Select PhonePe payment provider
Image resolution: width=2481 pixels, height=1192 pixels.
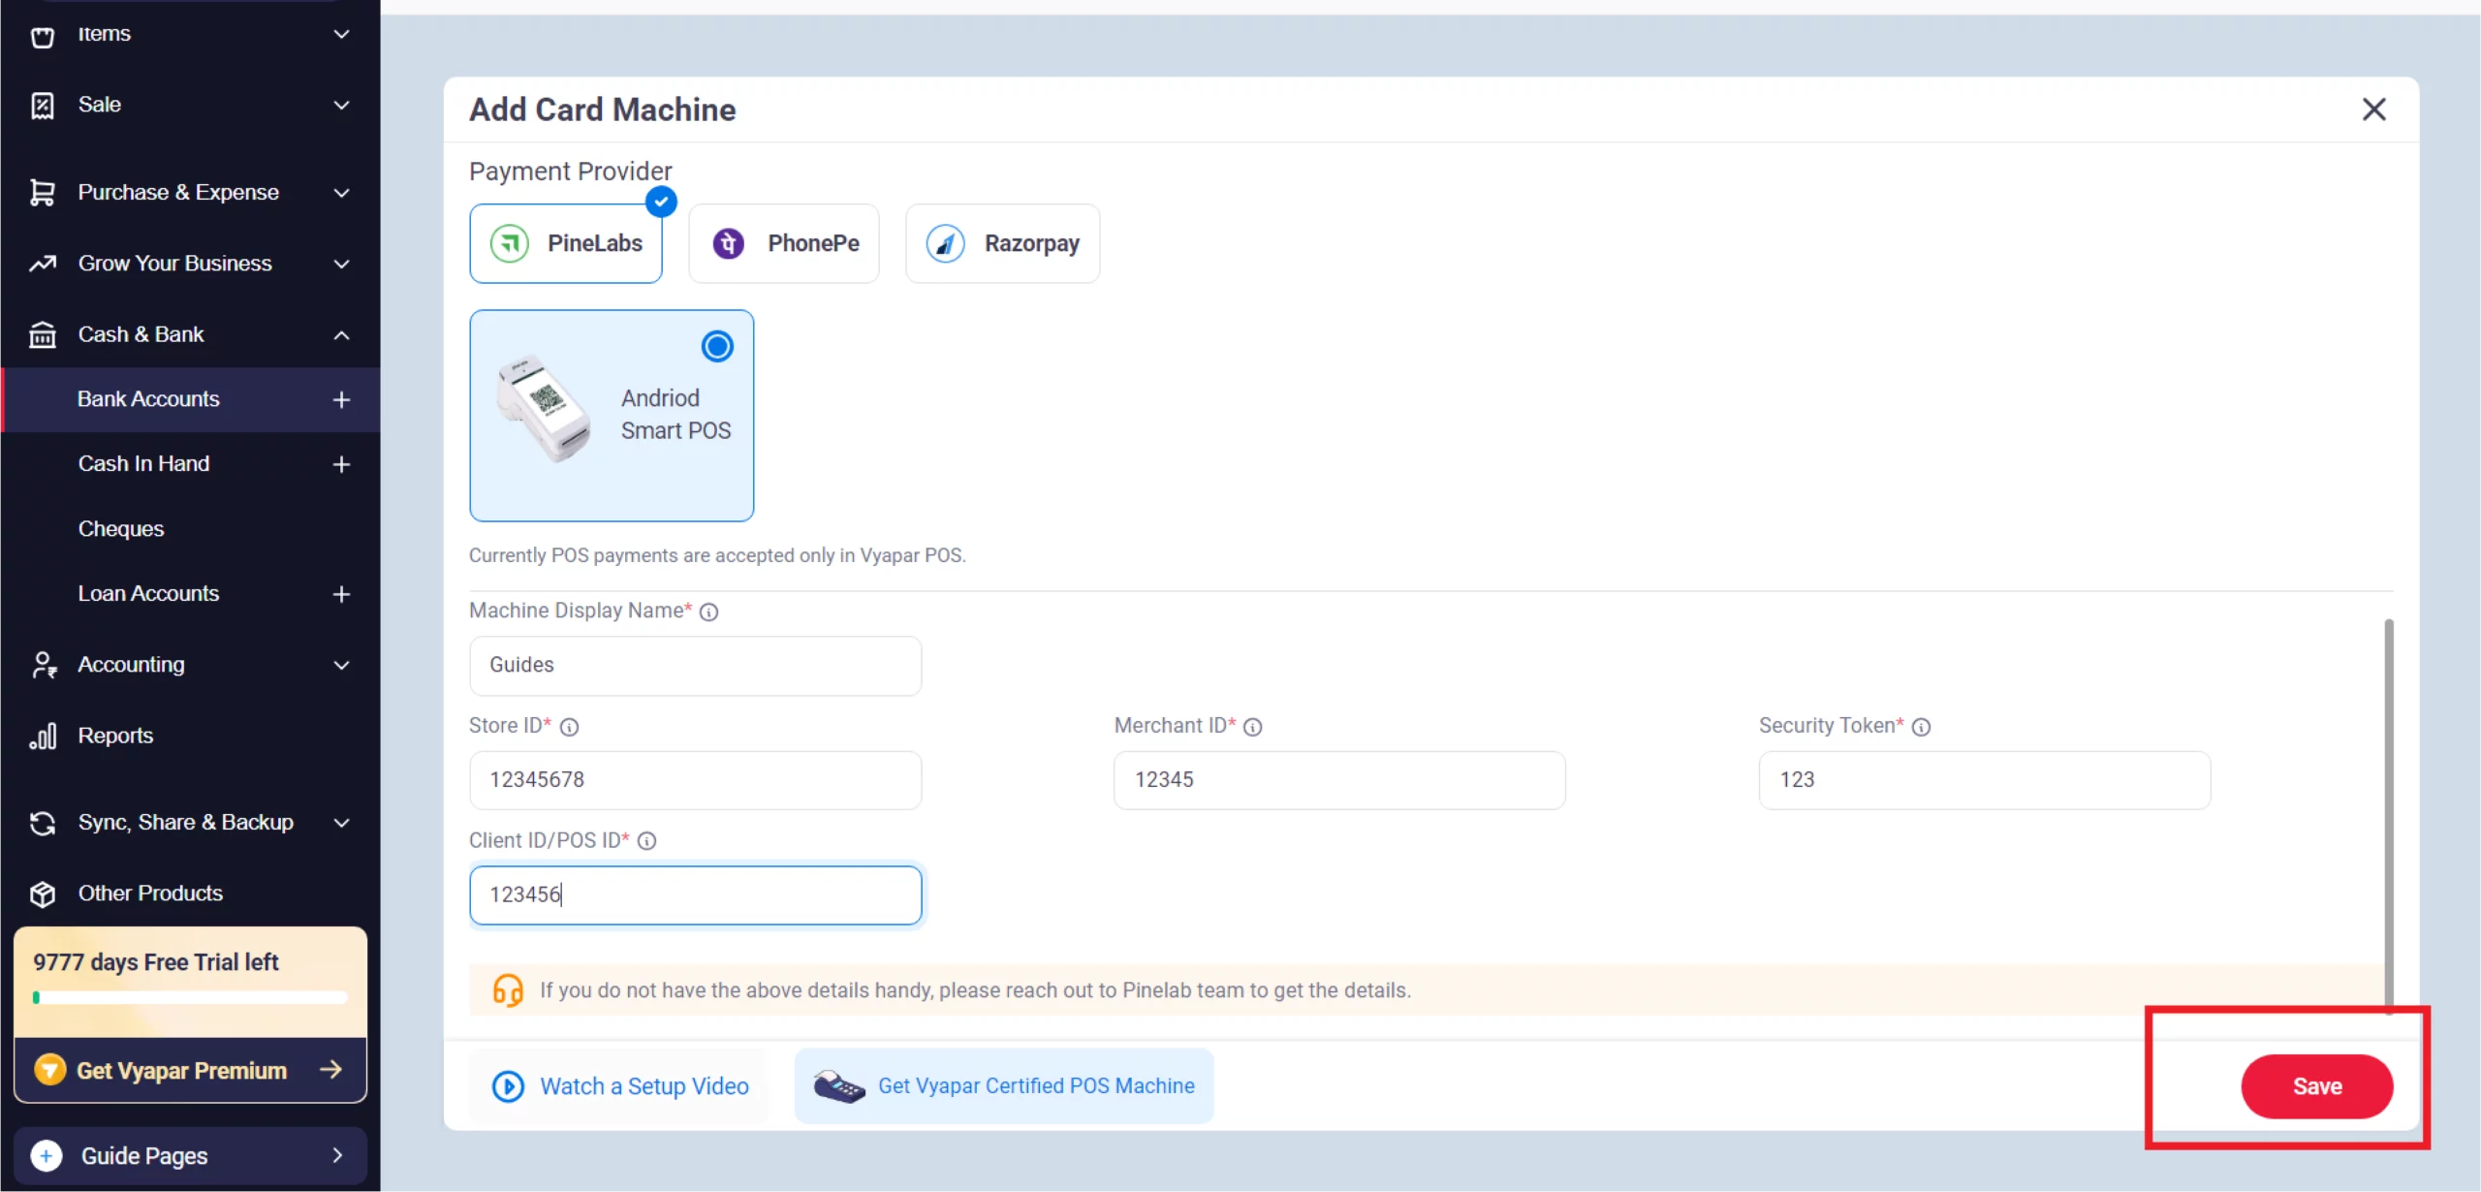tap(784, 243)
